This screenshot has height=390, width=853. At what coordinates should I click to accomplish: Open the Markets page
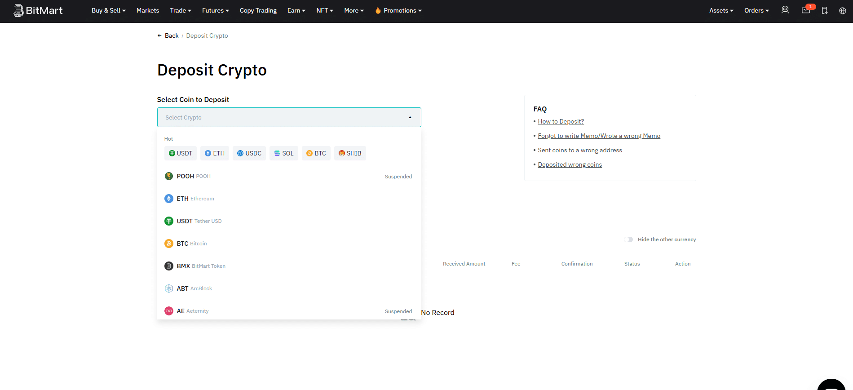click(148, 10)
